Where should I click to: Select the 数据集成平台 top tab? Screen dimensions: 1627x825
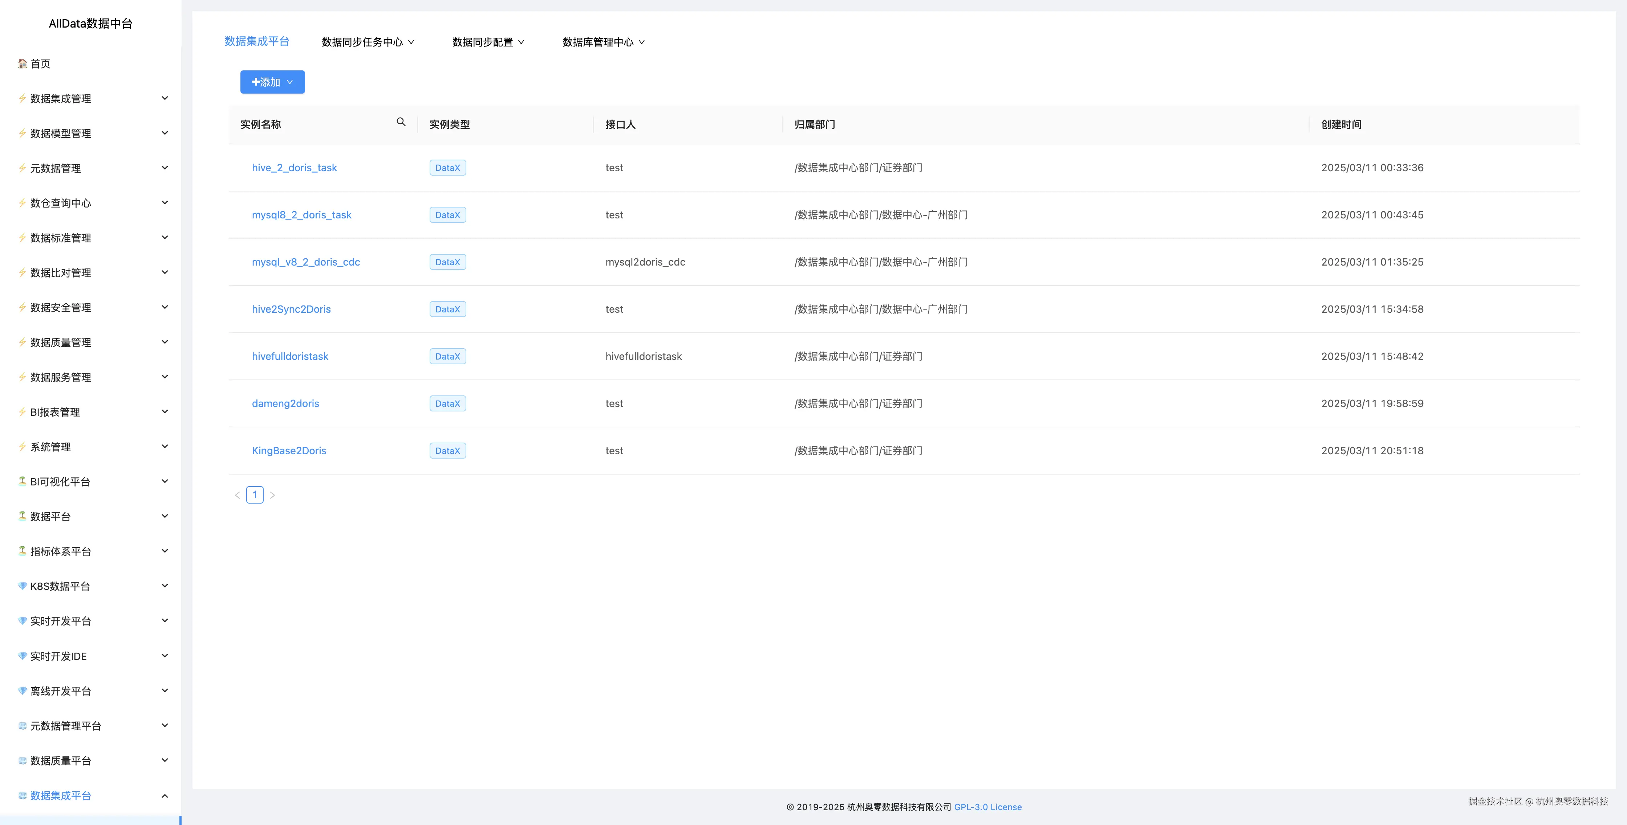[x=256, y=42]
